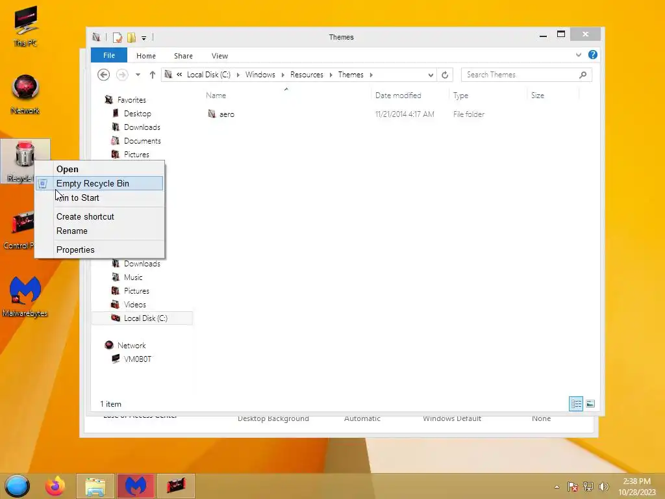Choose Empty Recycle Bin menu entry
Viewport: 665px width, 499px height.
pyautogui.click(x=99, y=183)
